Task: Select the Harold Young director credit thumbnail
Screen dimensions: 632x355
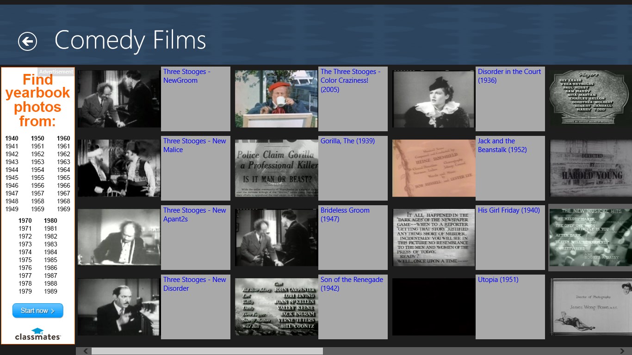Action: tap(591, 168)
